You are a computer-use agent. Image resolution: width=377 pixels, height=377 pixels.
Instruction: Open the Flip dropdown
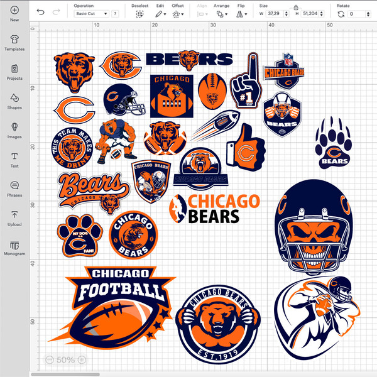[x=241, y=14]
